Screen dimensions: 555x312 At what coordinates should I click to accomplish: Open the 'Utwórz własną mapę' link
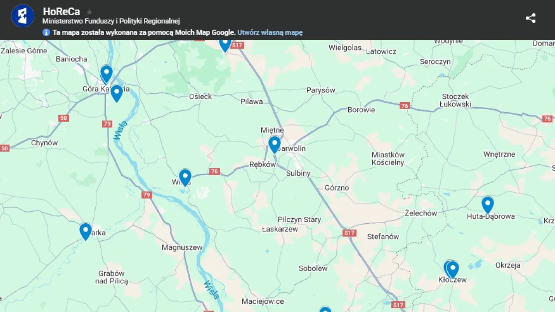270,32
